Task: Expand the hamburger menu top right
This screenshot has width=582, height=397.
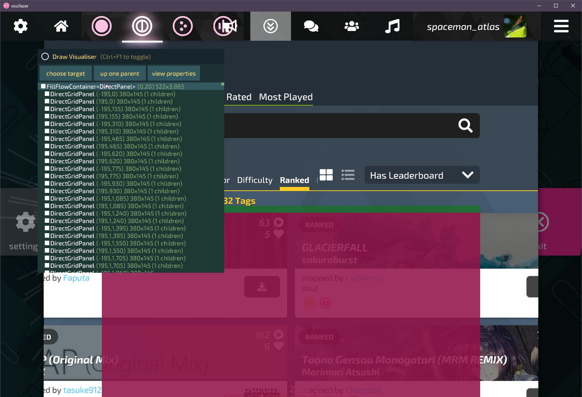Action: 561,26
